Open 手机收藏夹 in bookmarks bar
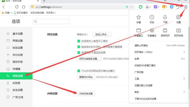The height and width of the screenshot is (107, 190). [x=21, y=13]
